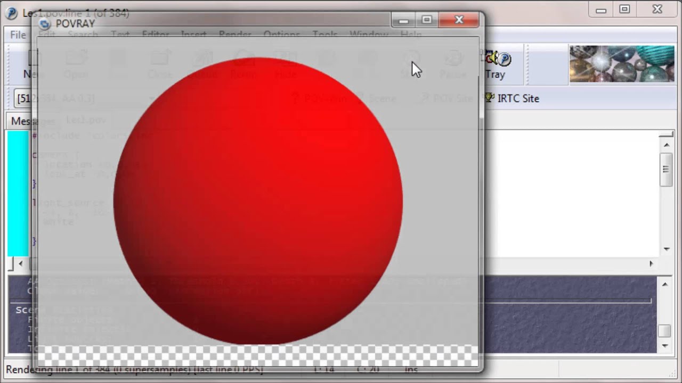Click the POV-Ray main window title icon
This screenshot has width=682, height=383.
click(11, 13)
